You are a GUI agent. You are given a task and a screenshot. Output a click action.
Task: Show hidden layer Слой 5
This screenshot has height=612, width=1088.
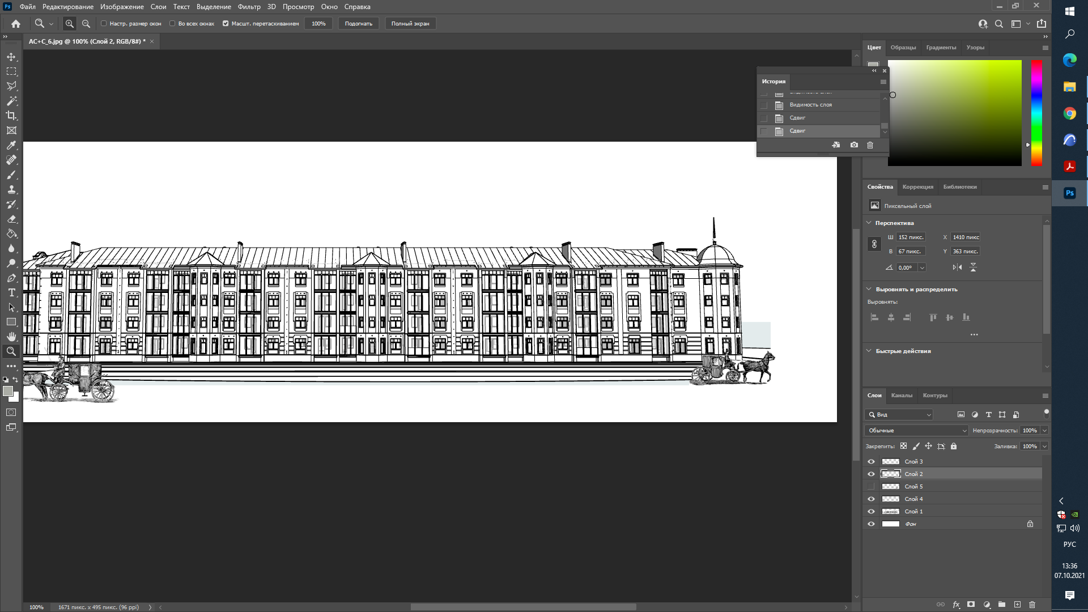(871, 487)
